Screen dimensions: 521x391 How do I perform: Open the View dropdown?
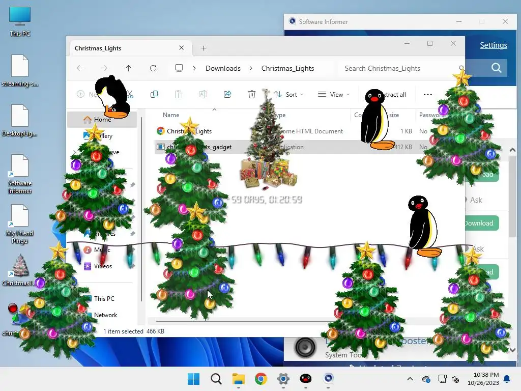tap(334, 94)
